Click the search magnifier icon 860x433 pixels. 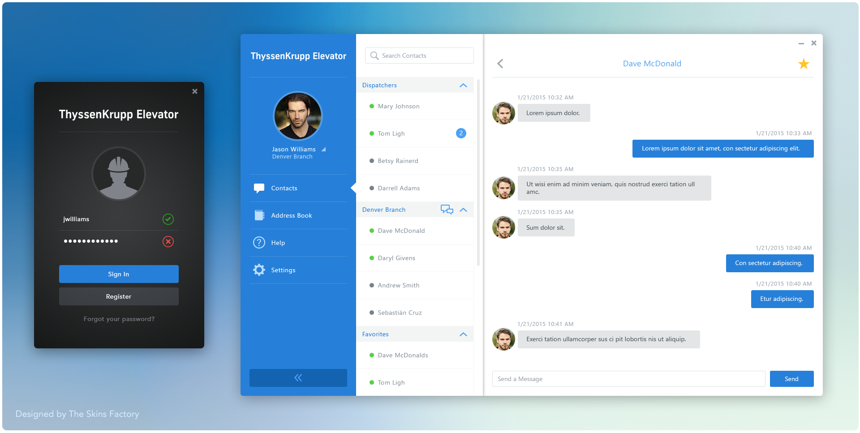click(374, 56)
